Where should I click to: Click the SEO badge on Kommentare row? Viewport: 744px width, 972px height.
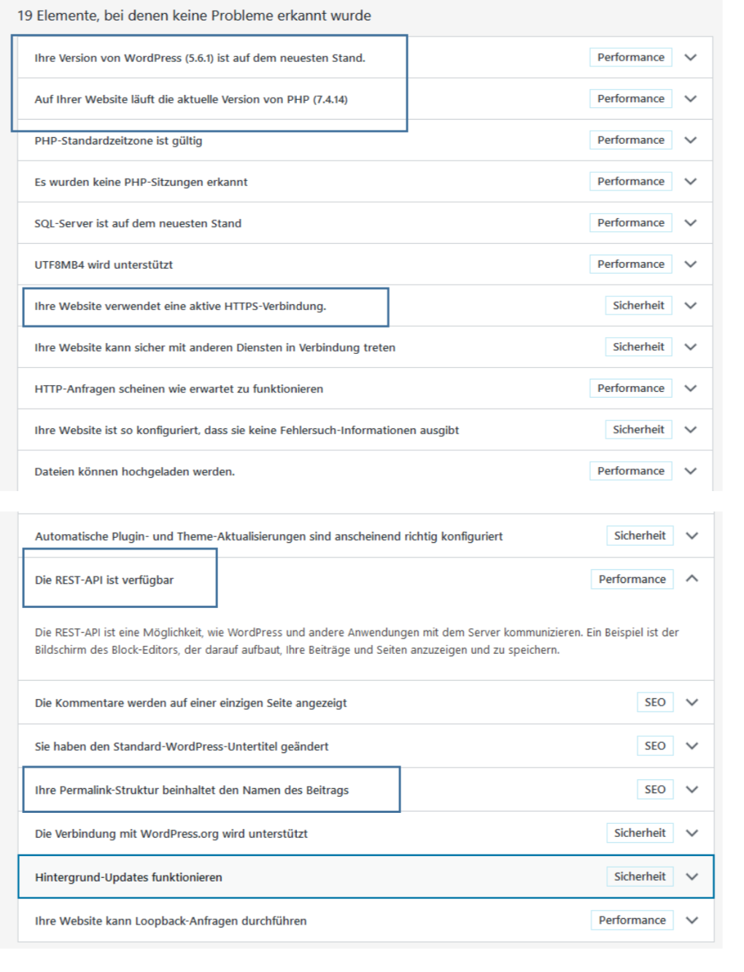tap(654, 702)
